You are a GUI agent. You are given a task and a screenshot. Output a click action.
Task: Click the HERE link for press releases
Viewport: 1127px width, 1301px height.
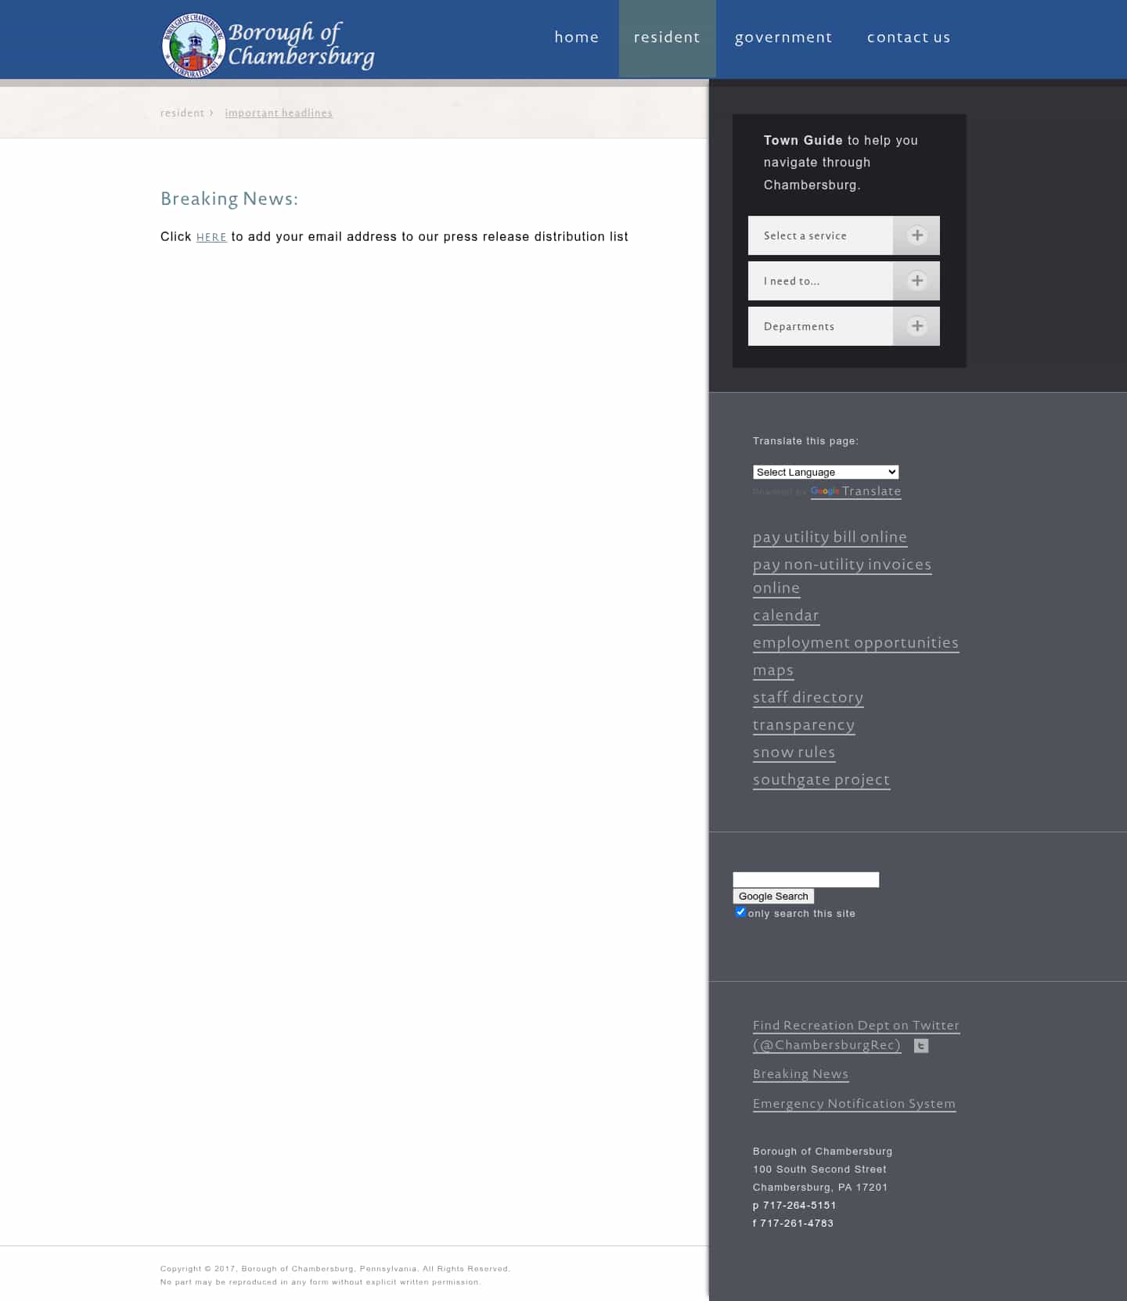click(211, 237)
